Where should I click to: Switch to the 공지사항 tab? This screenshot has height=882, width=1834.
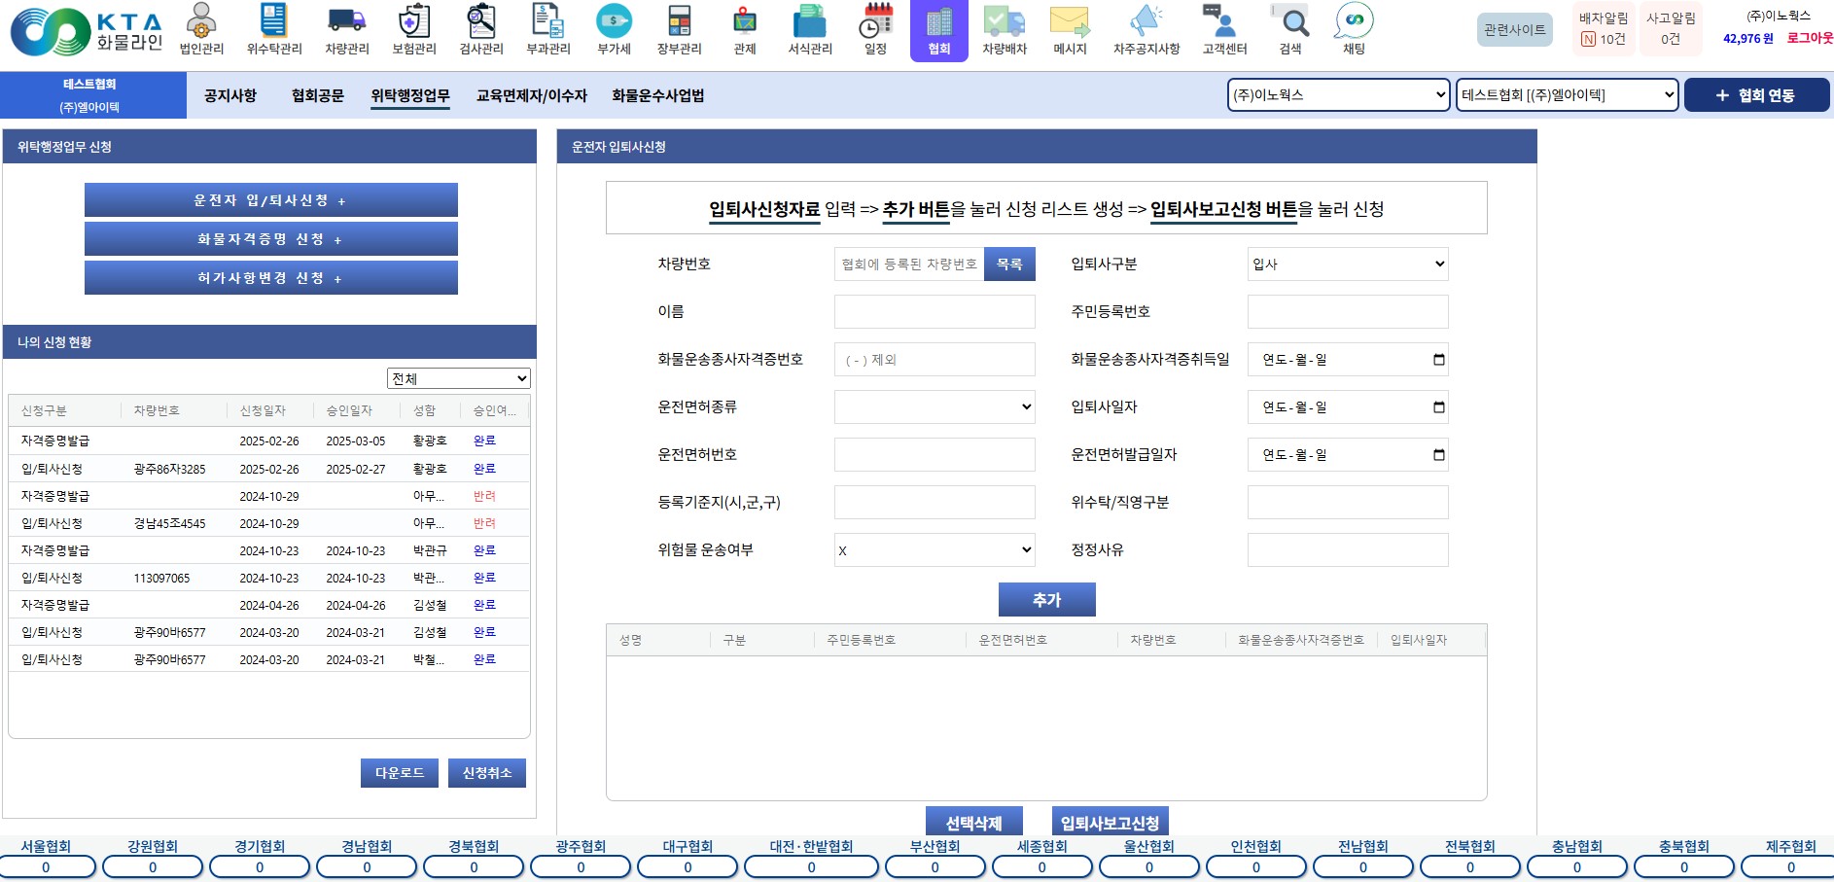coord(230,95)
